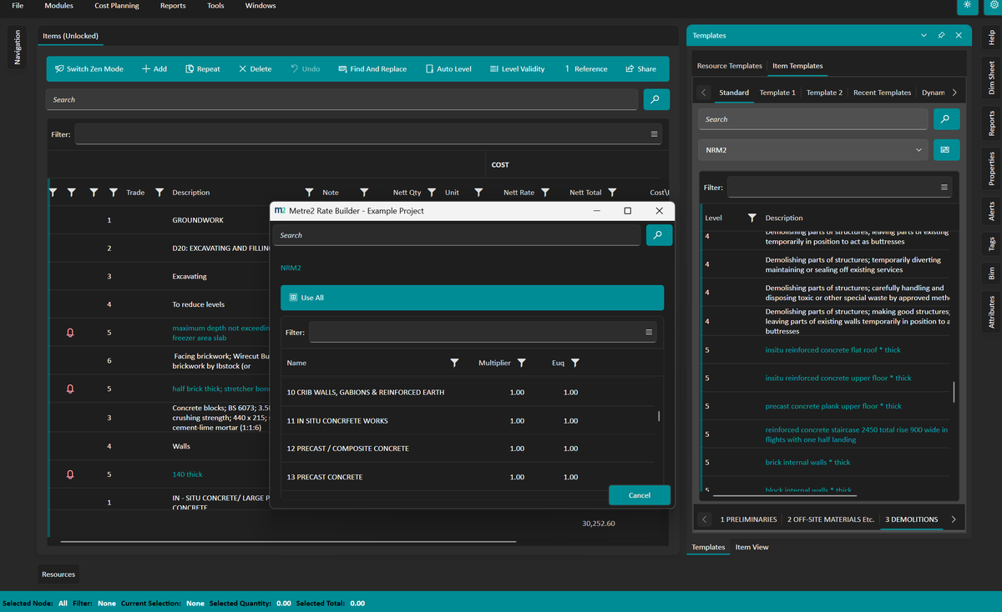Open the Rate Builder filter hamburger menu
Viewport: 1002px width, 612px height.
(x=649, y=332)
